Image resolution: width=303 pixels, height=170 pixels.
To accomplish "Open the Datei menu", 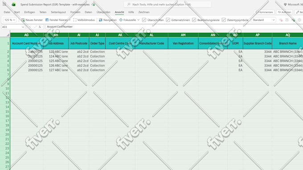I will click(x=7, y=12).
